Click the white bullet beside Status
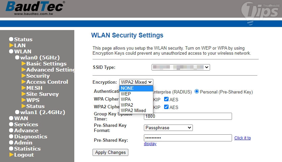Viewport: 282px width, 162px height. point(11,39)
